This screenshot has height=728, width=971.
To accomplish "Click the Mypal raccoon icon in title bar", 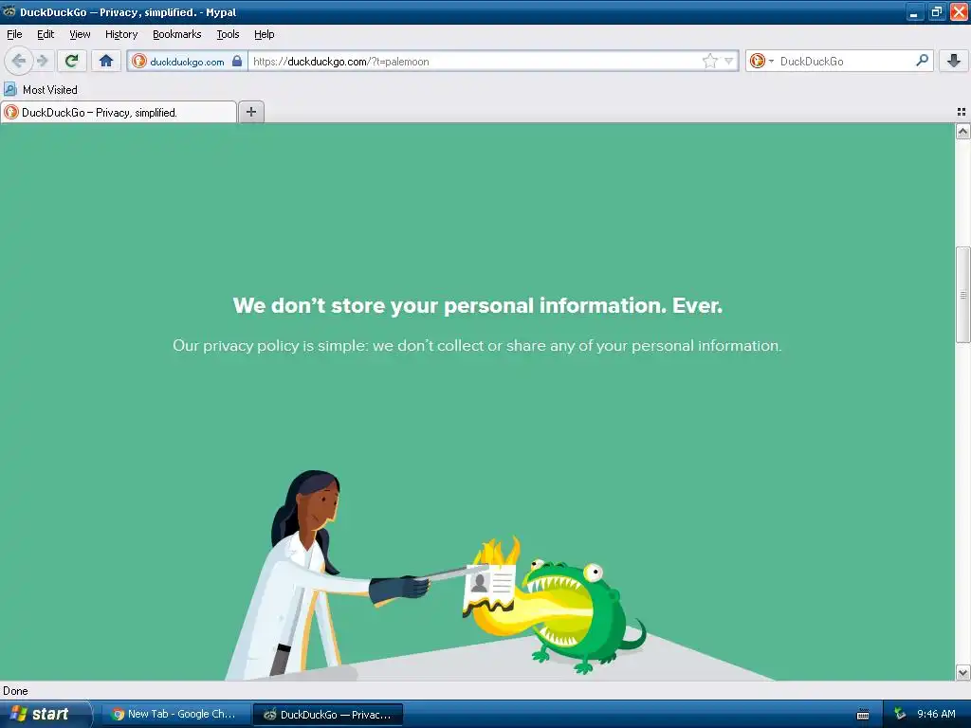I will coord(9,11).
